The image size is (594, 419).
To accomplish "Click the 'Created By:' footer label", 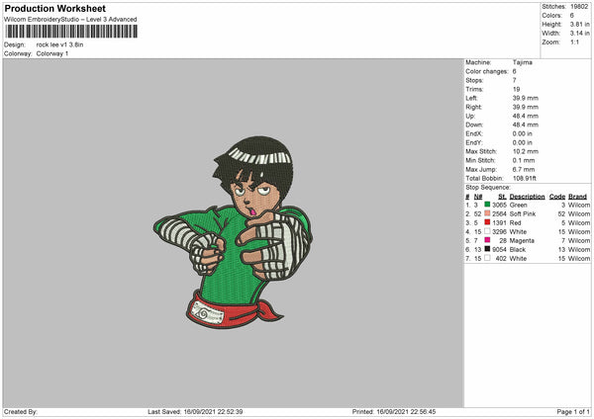I will click(21, 411).
